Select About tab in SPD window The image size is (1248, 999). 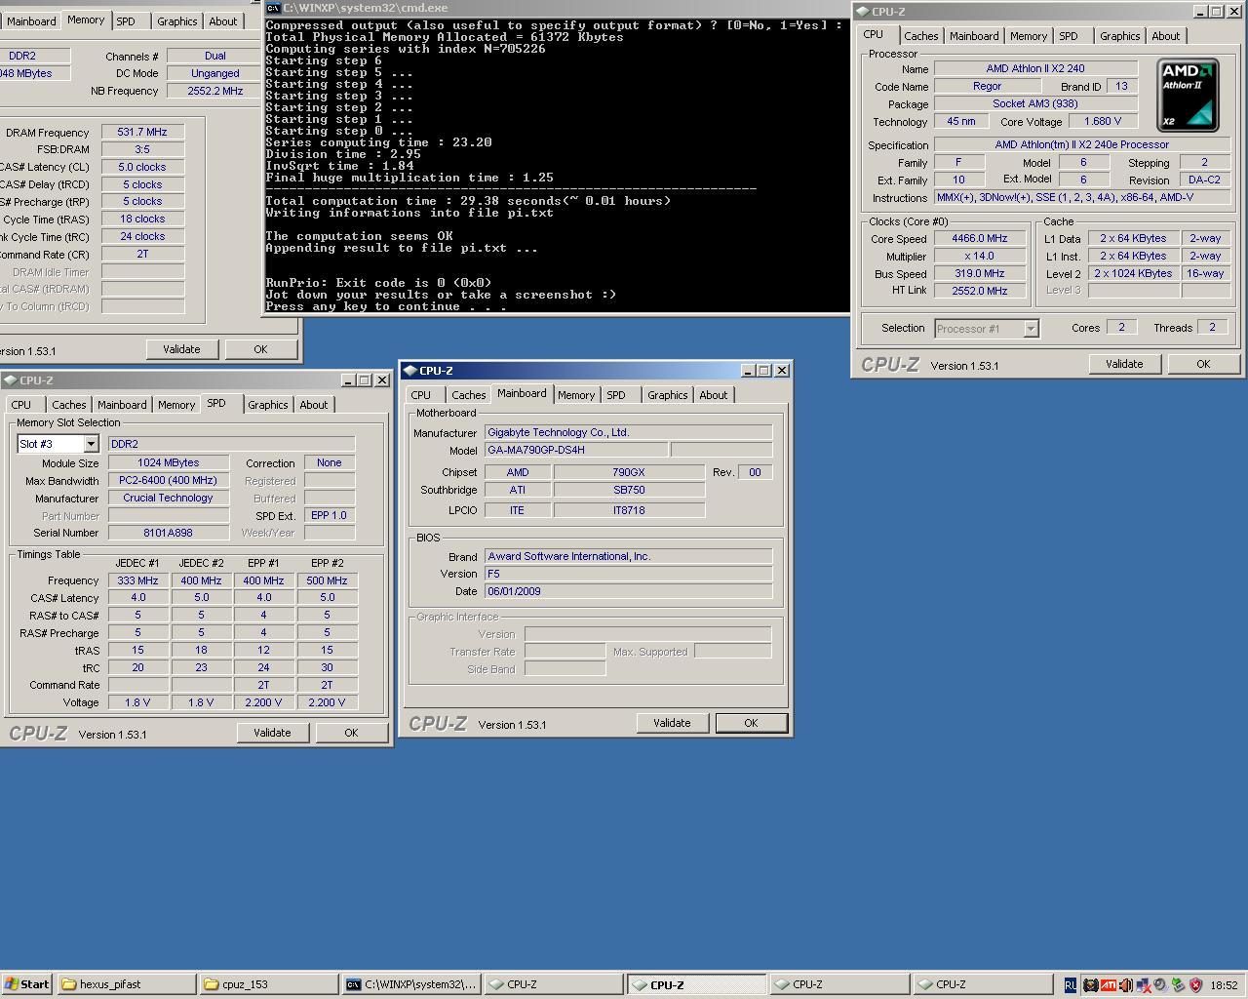click(x=314, y=405)
